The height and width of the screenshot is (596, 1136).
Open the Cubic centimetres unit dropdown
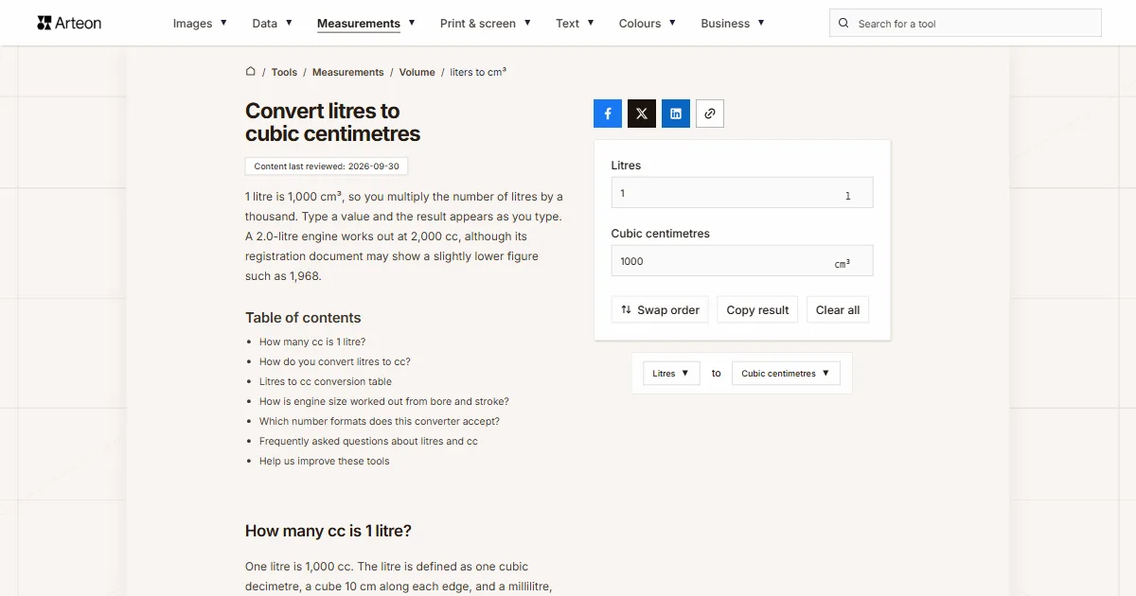pyautogui.click(x=786, y=374)
